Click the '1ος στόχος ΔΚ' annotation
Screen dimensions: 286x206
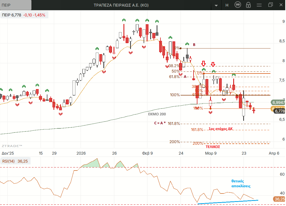[x=221, y=129]
